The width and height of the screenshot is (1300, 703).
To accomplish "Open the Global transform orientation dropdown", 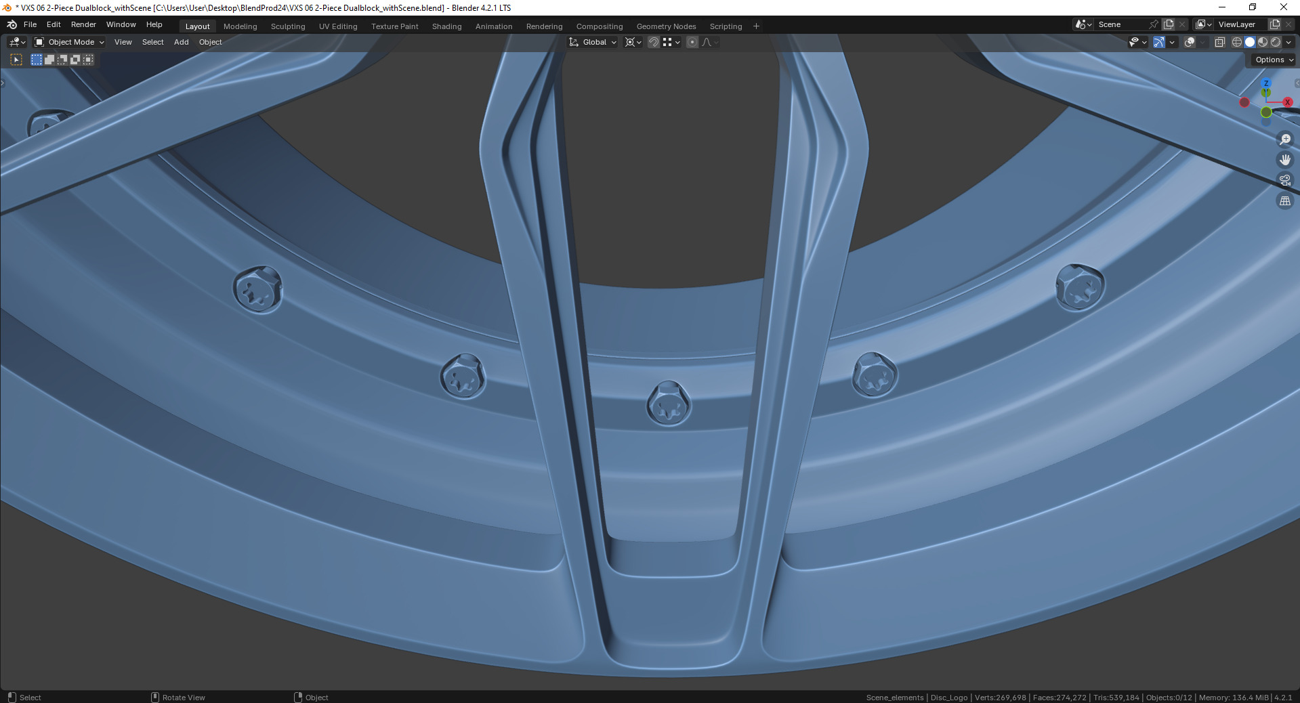I will [x=593, y=42].
